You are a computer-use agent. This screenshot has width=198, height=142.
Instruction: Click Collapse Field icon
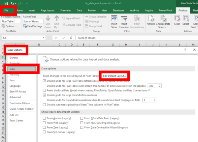(63, 25)
